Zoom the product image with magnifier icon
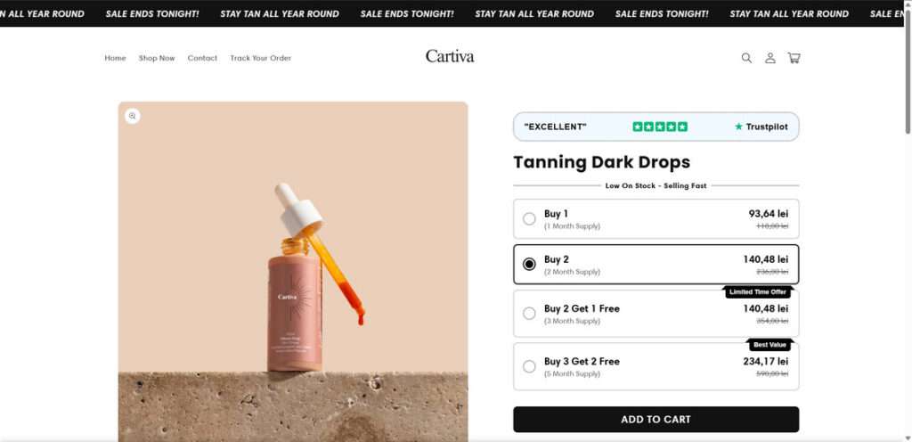 pos(132,116)
